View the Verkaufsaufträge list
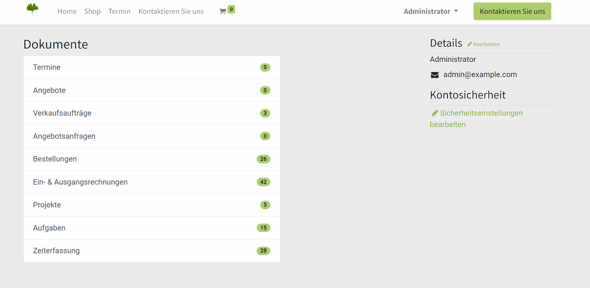The width and height of the screenshot is (590, 288). 62,113
